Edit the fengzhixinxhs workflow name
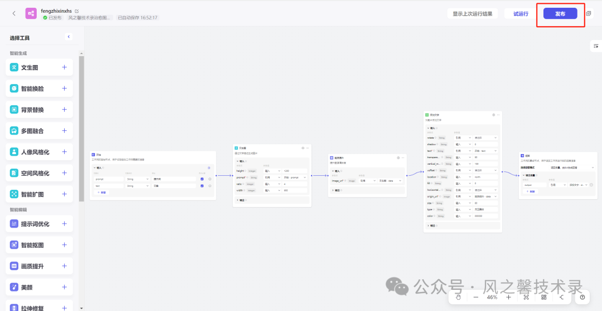Image resolution: width=602 pixels, height=311 pixels. click(x=77, y=11)
